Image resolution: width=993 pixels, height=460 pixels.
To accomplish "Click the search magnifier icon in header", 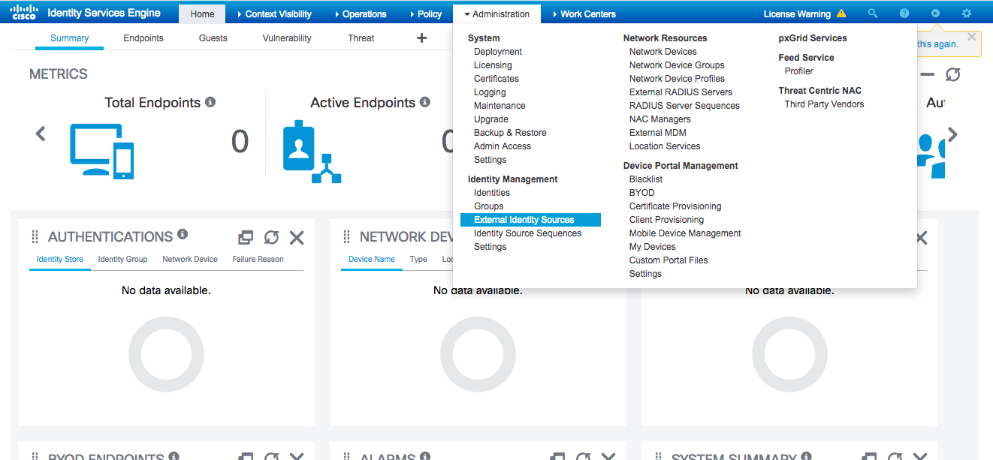I will [872, 14].
